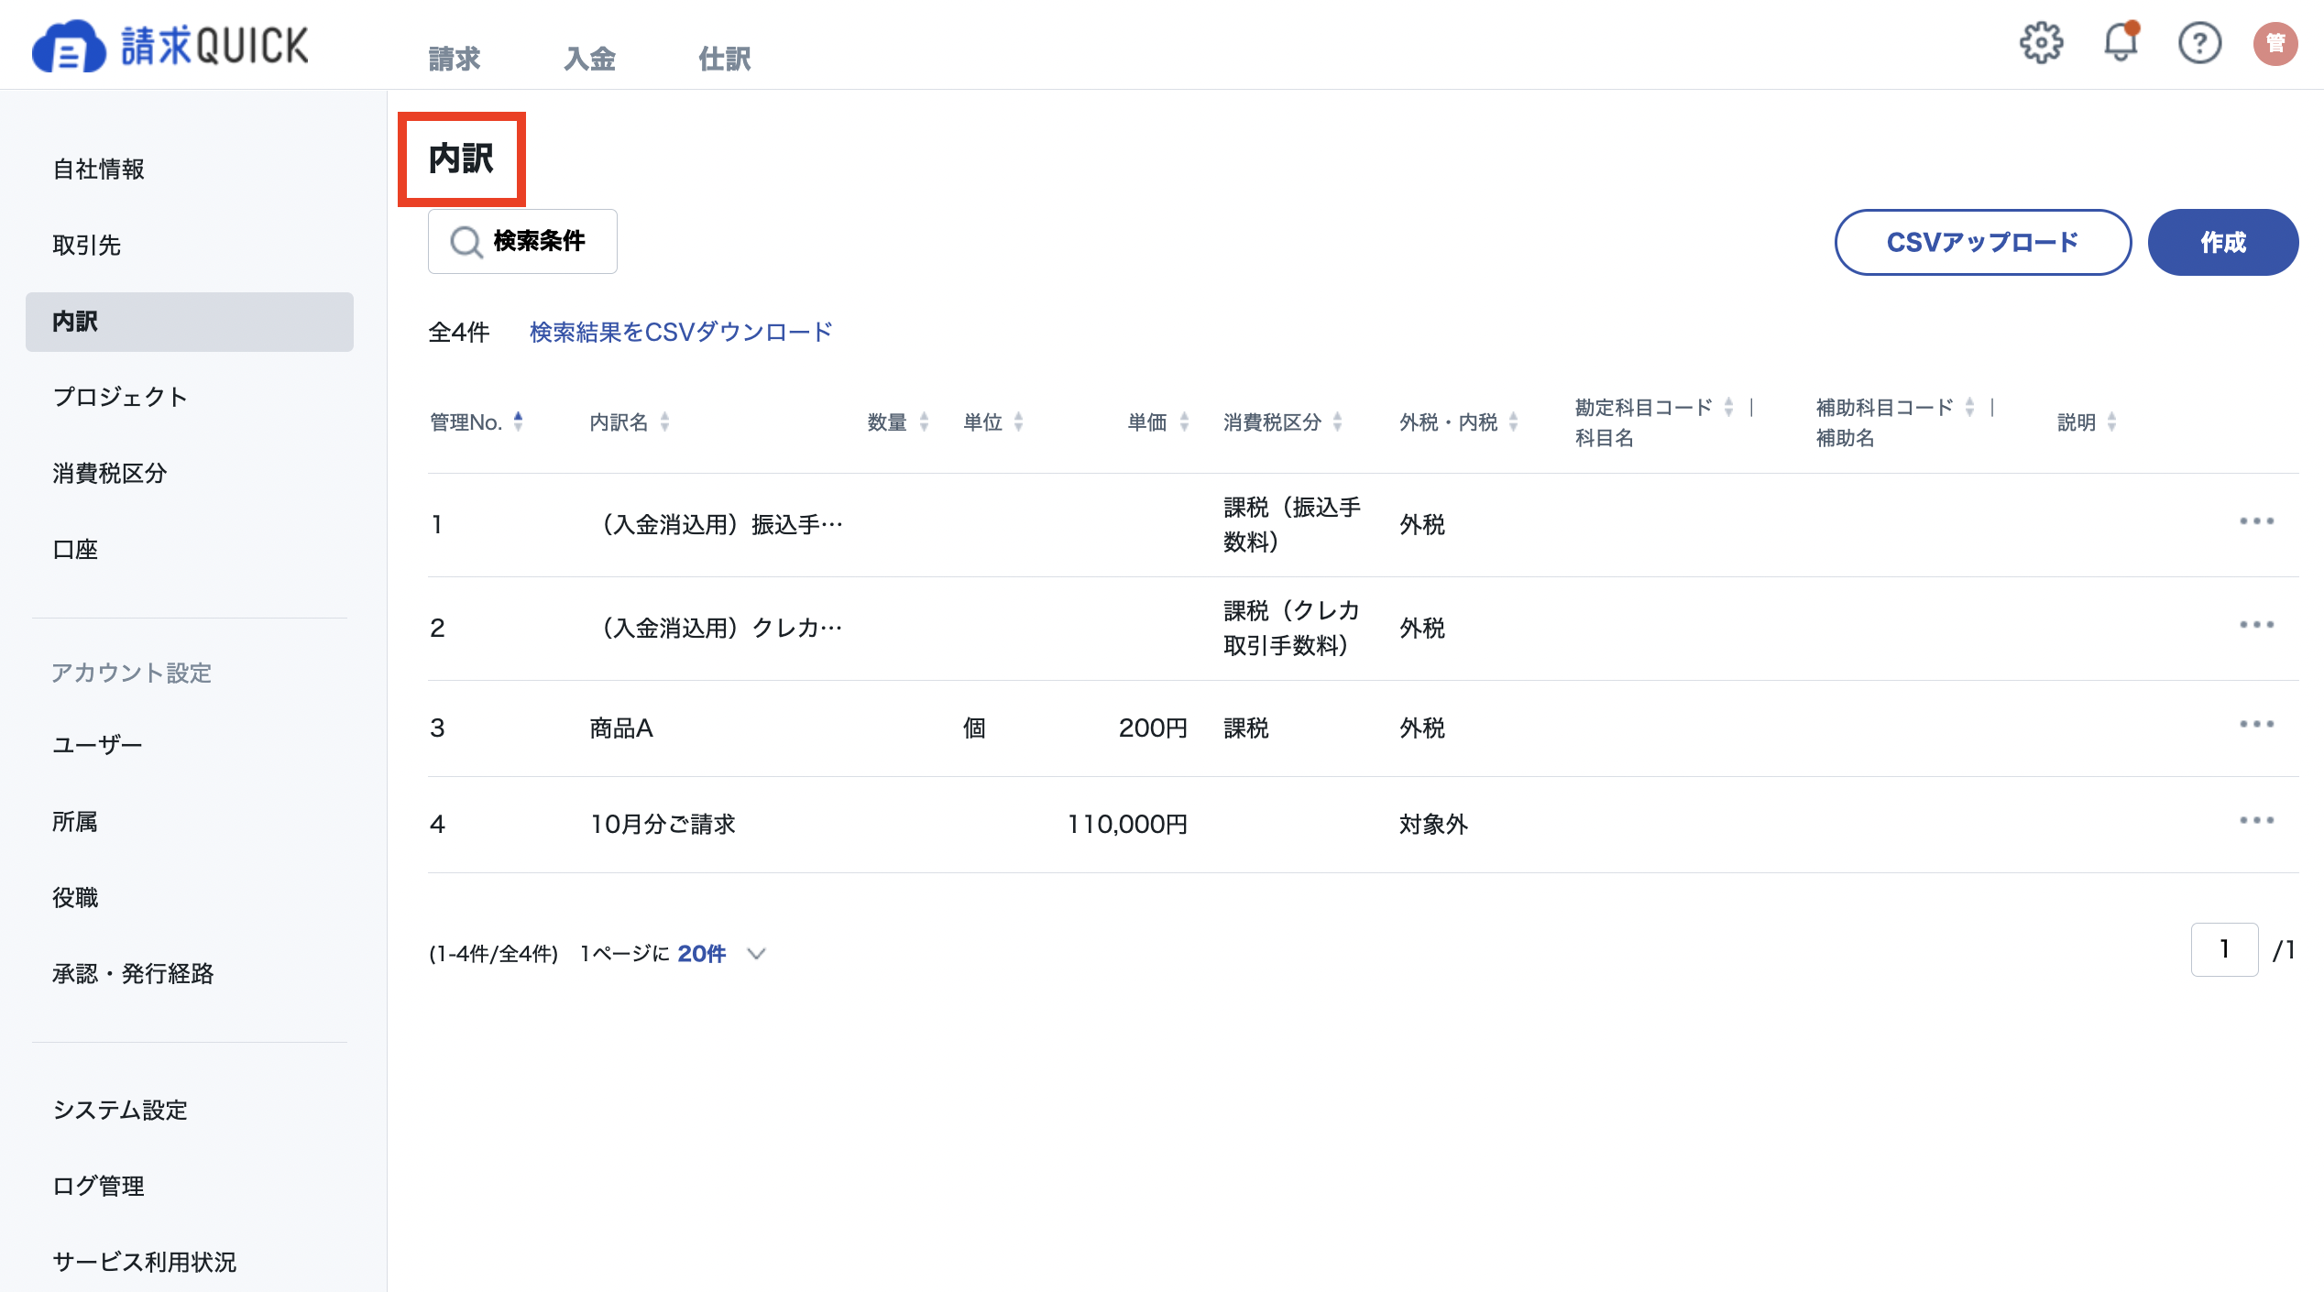Click the CSVアップロード button
The image size is (2324, 1292).
click(1983, 243)
